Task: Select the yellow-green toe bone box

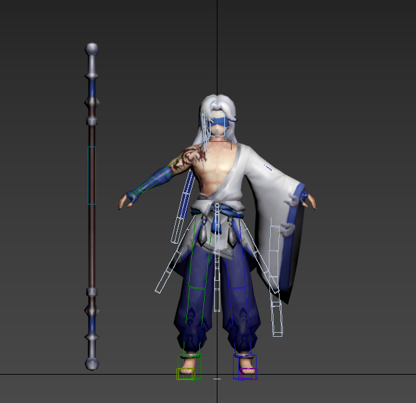Action: tap(185, 374)
